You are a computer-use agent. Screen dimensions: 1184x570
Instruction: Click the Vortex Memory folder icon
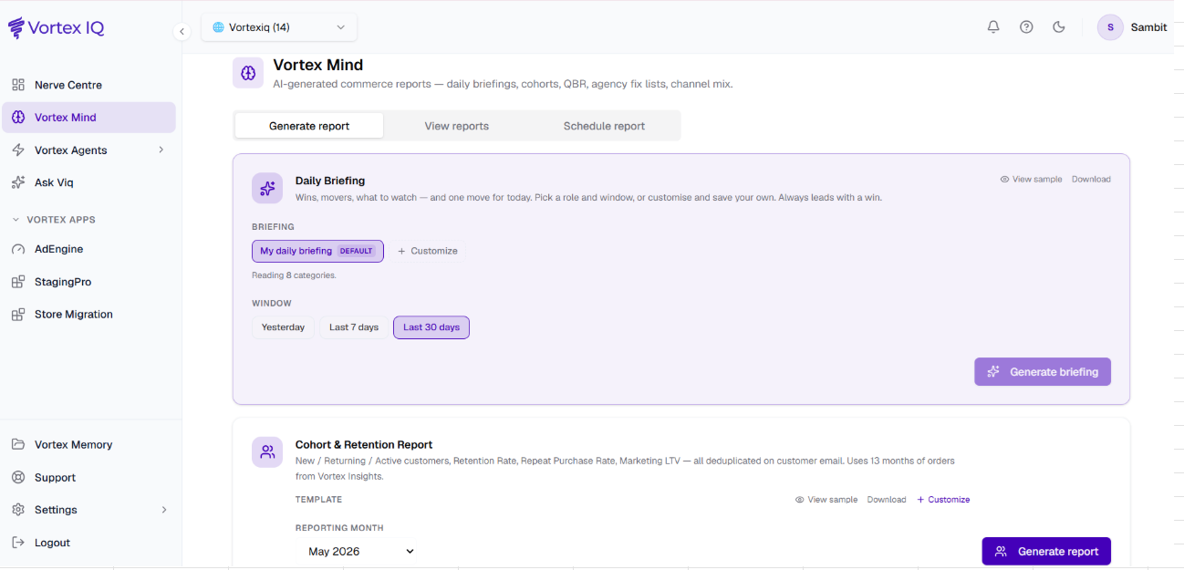tap(18, 444)
